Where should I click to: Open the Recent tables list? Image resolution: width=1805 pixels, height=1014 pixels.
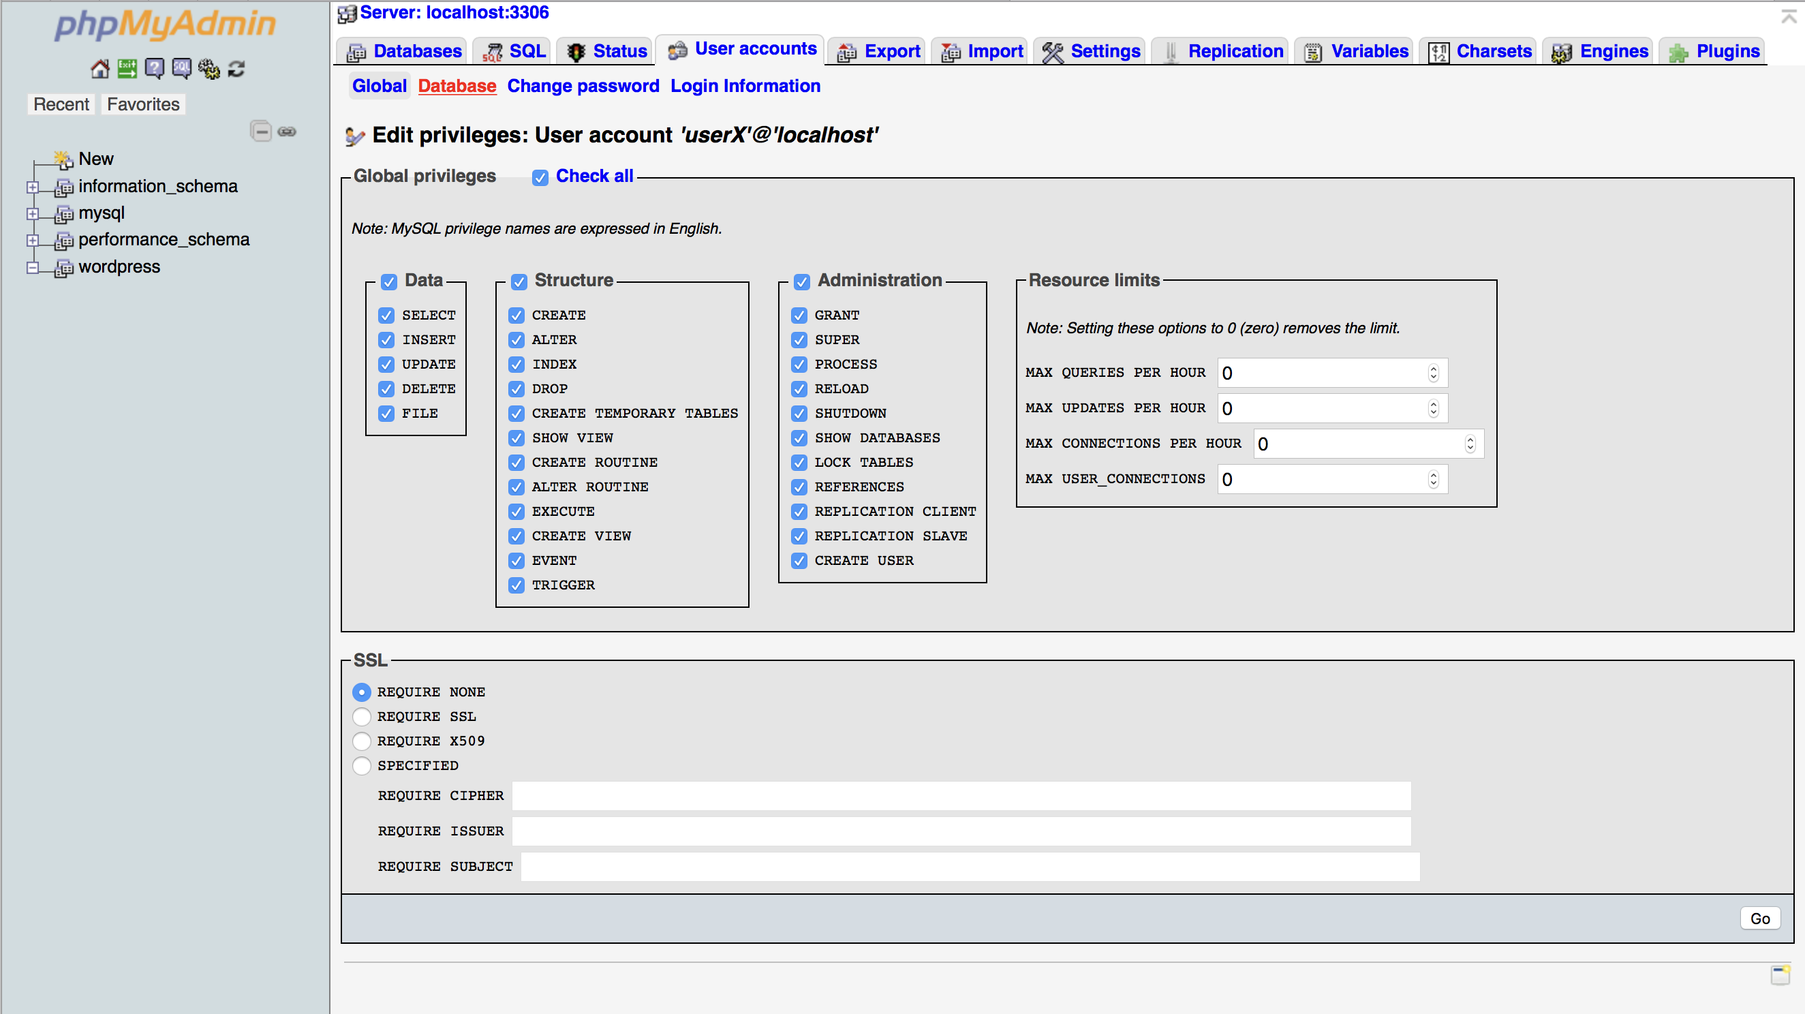click(61, 104)
